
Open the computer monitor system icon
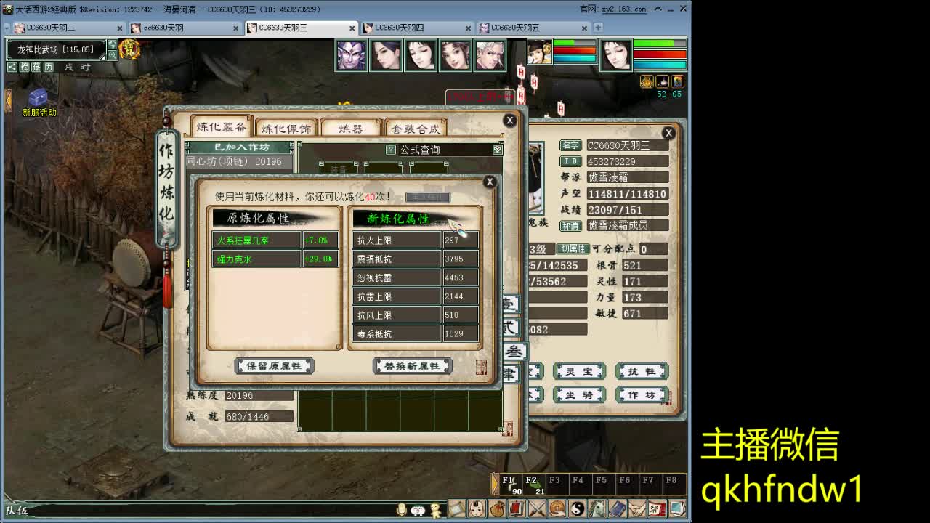pyautogui.click(x=677, y=508)
